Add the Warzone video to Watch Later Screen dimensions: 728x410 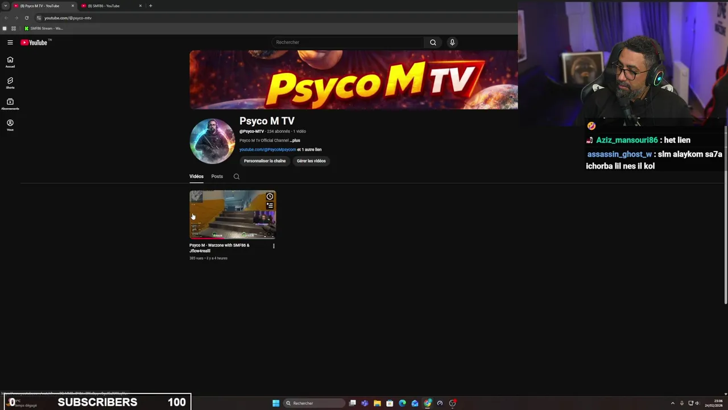tap(270, 196)
